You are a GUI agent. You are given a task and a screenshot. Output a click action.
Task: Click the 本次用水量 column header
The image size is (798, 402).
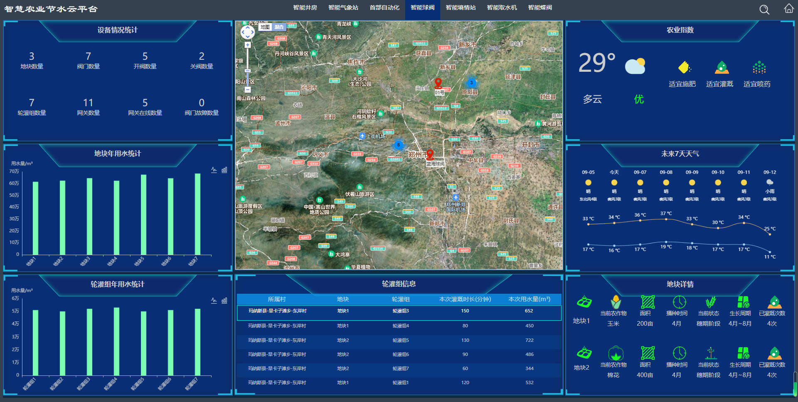tap(529, 299)
